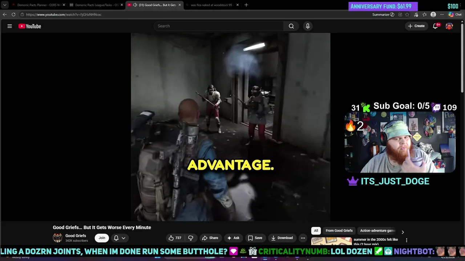Click the Ask button
The width and height of the screenshot is (465, 261).
coord(233,238)
